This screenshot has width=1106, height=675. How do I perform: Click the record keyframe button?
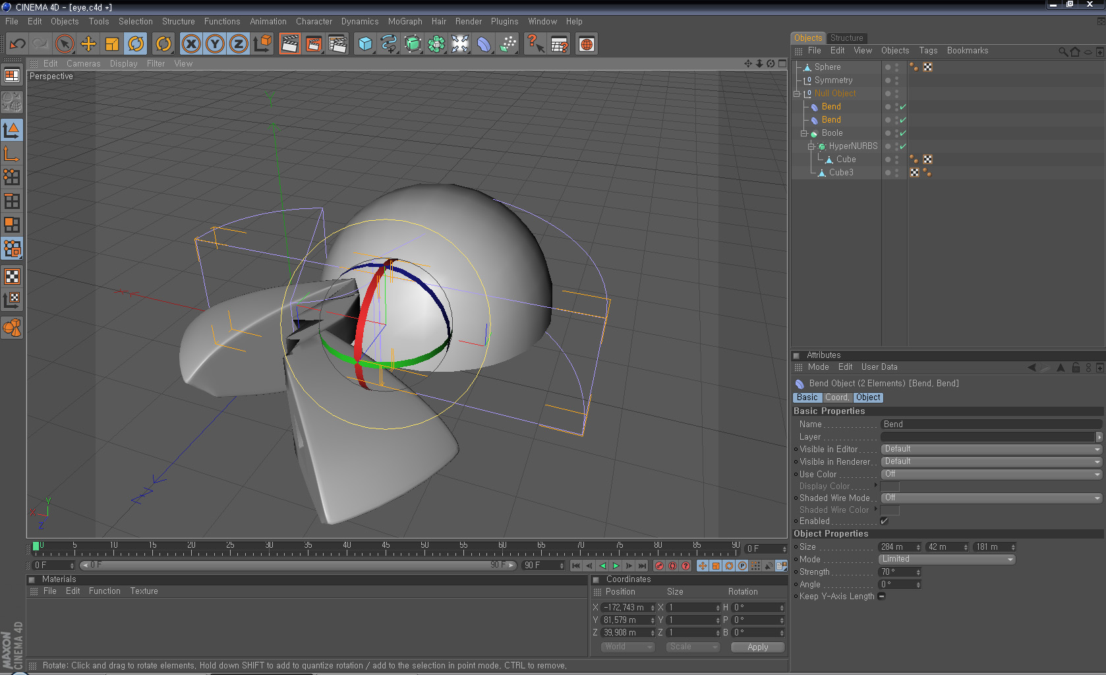pos(659,566)
